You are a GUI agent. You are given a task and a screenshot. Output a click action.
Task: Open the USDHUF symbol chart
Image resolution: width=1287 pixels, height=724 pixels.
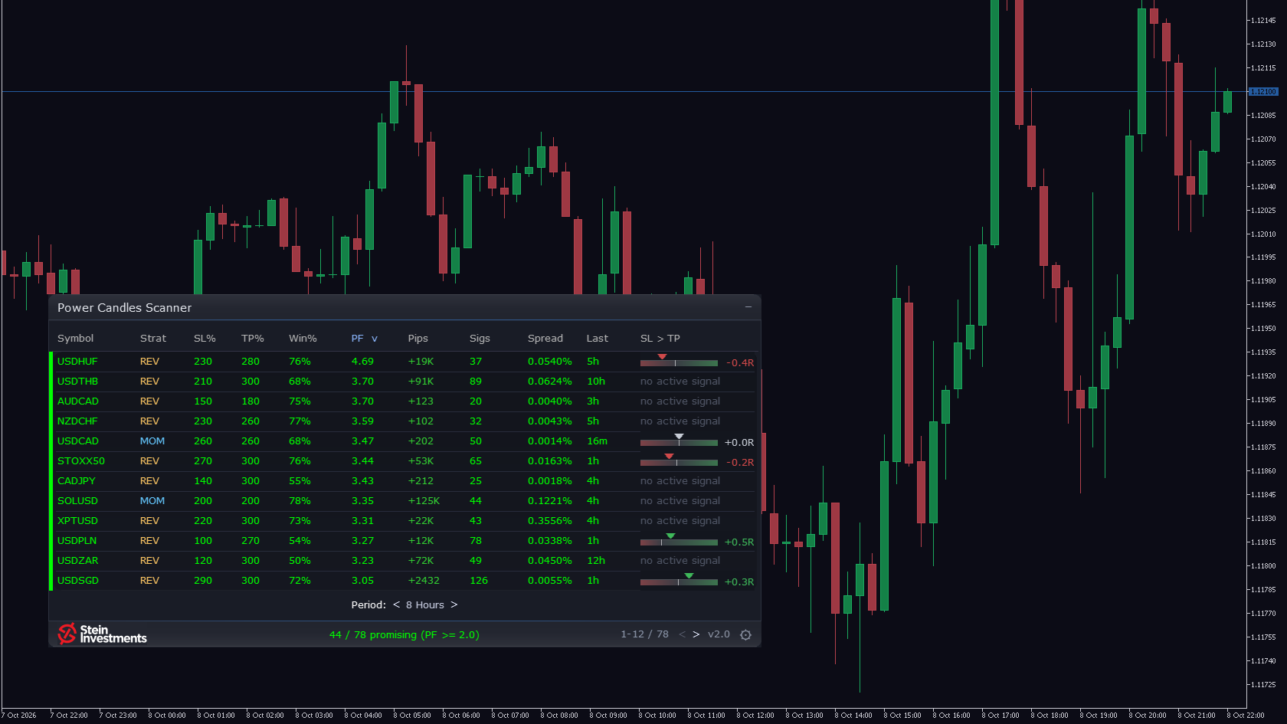[77, 361]
